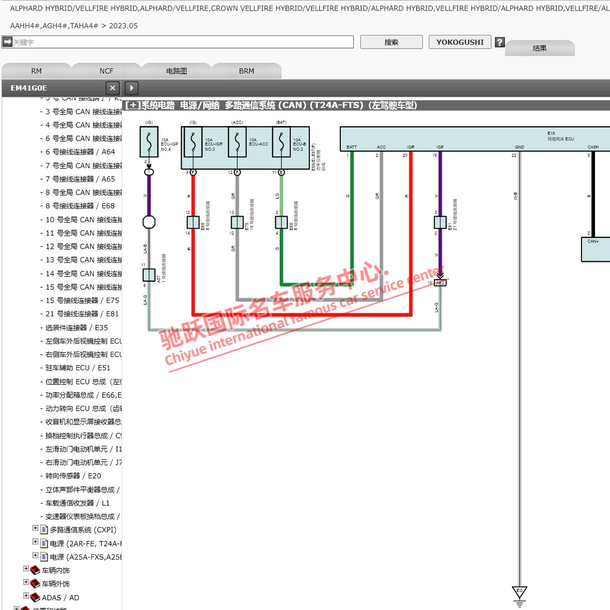Image resolution: width=610 pixels, height=610 pixels.
Task: Open the help question mark icon
Action: tap(499, 42)
